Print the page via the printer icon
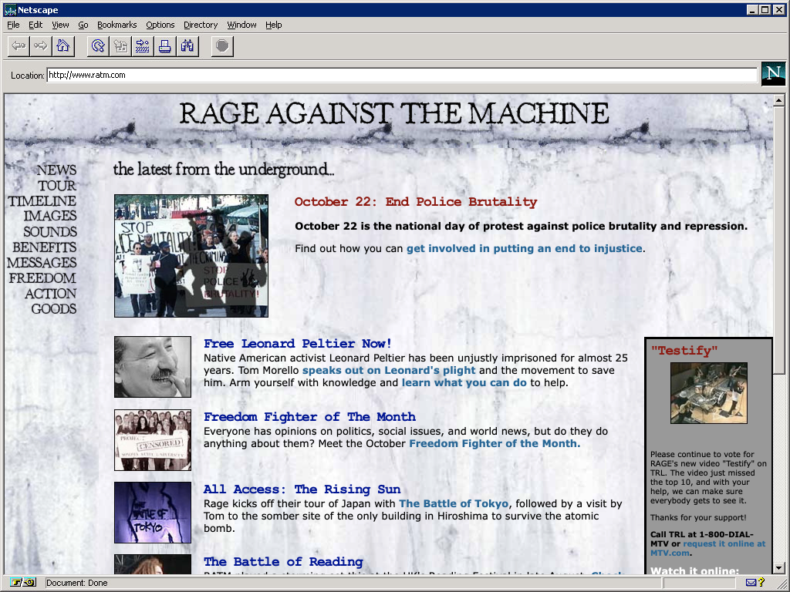Image resolution: width=790 pixels, height=592 pixels. tap(164, 45)
